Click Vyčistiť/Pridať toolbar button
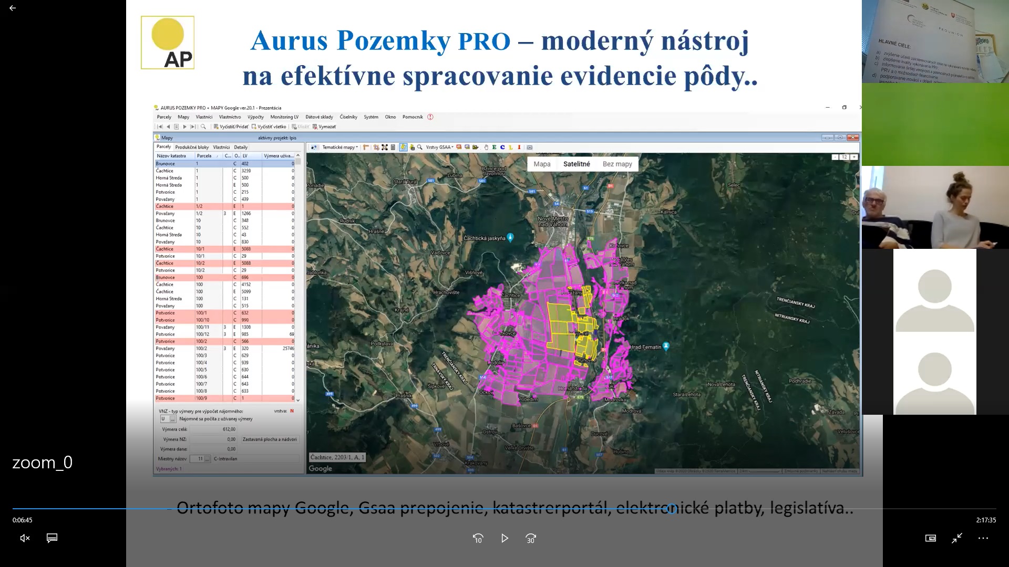The height and width of the screenshot is (567, 1009). pyautogui.click(x=231, y=127)
